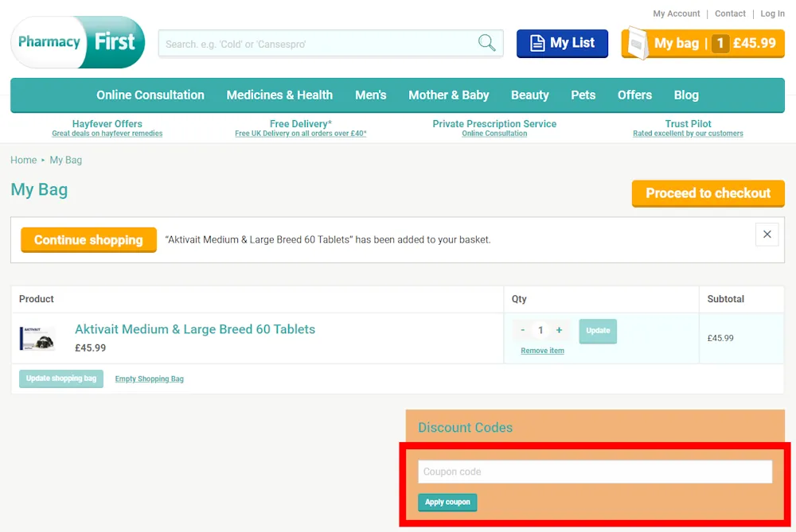
Task: Click the Trust Pilot heading link
Action: 688,124
